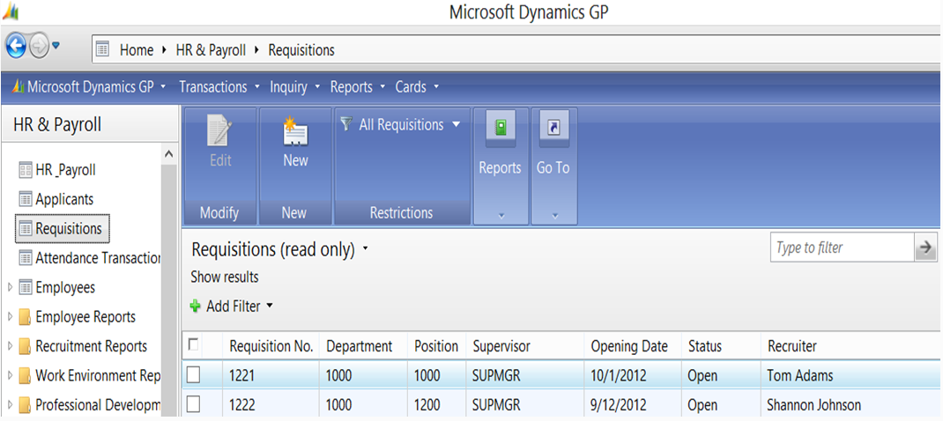Check the box for requisition 1222
Image resolution: width=943 pixels, height=421 pixels.
[x=193, y=405]
